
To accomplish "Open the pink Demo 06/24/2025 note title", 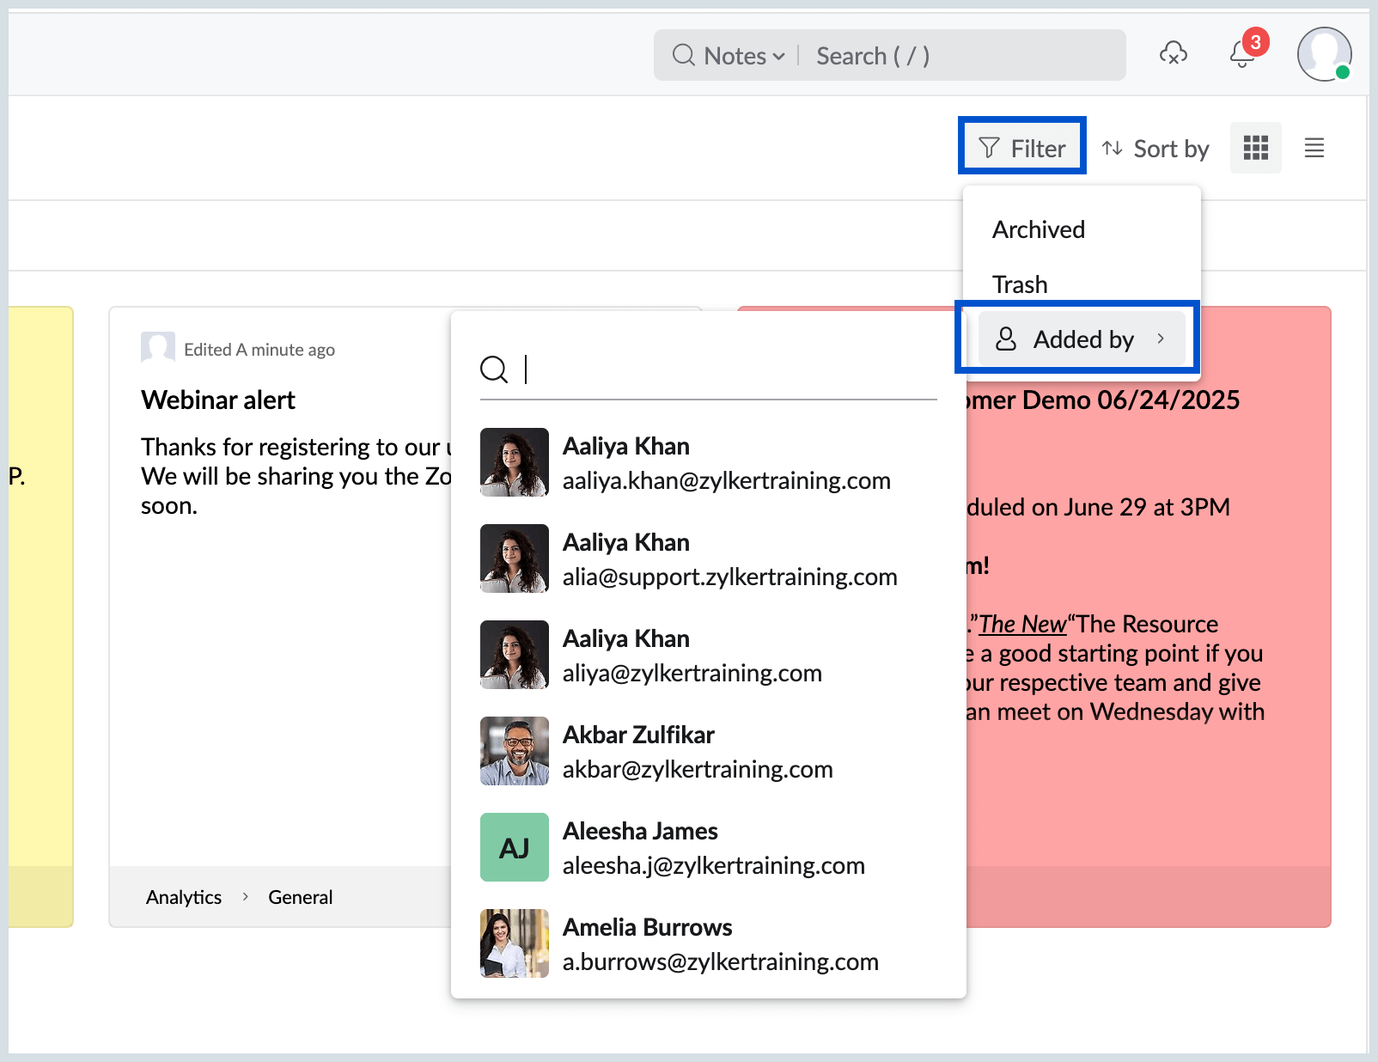I will click(1103, 400).
